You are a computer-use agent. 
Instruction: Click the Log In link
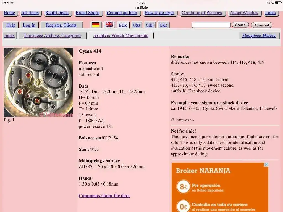tap(29, 25)
